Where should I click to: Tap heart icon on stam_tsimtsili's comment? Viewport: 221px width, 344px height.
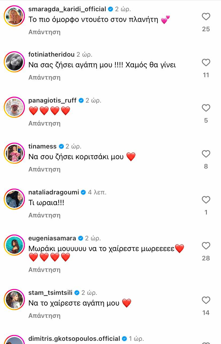206,300
